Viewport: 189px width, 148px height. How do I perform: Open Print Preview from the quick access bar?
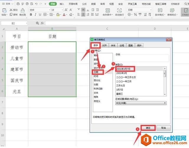(x=32, y=4)
